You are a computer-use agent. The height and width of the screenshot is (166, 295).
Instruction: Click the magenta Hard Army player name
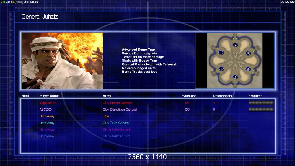click(x=47, y=129)
